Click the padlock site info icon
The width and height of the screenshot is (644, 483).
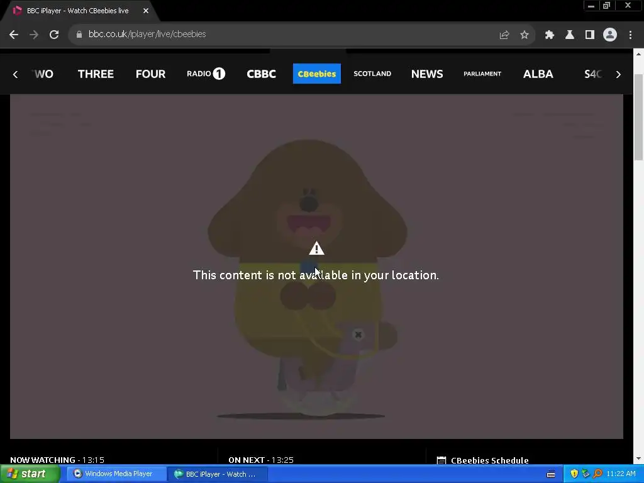point(79,35)
